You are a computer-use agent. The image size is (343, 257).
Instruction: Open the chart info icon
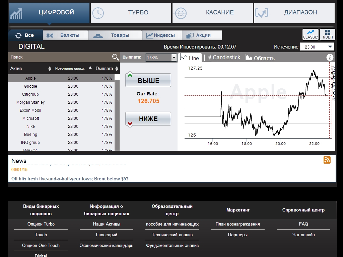point(330,57)
